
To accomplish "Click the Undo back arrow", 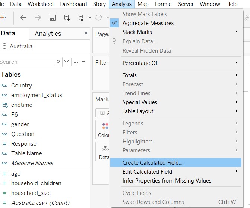I will 23,18.
